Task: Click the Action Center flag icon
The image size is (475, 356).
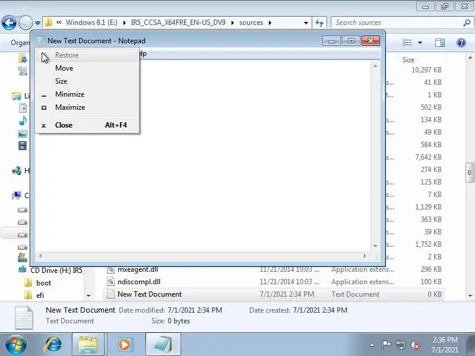Action: [386, 345]
